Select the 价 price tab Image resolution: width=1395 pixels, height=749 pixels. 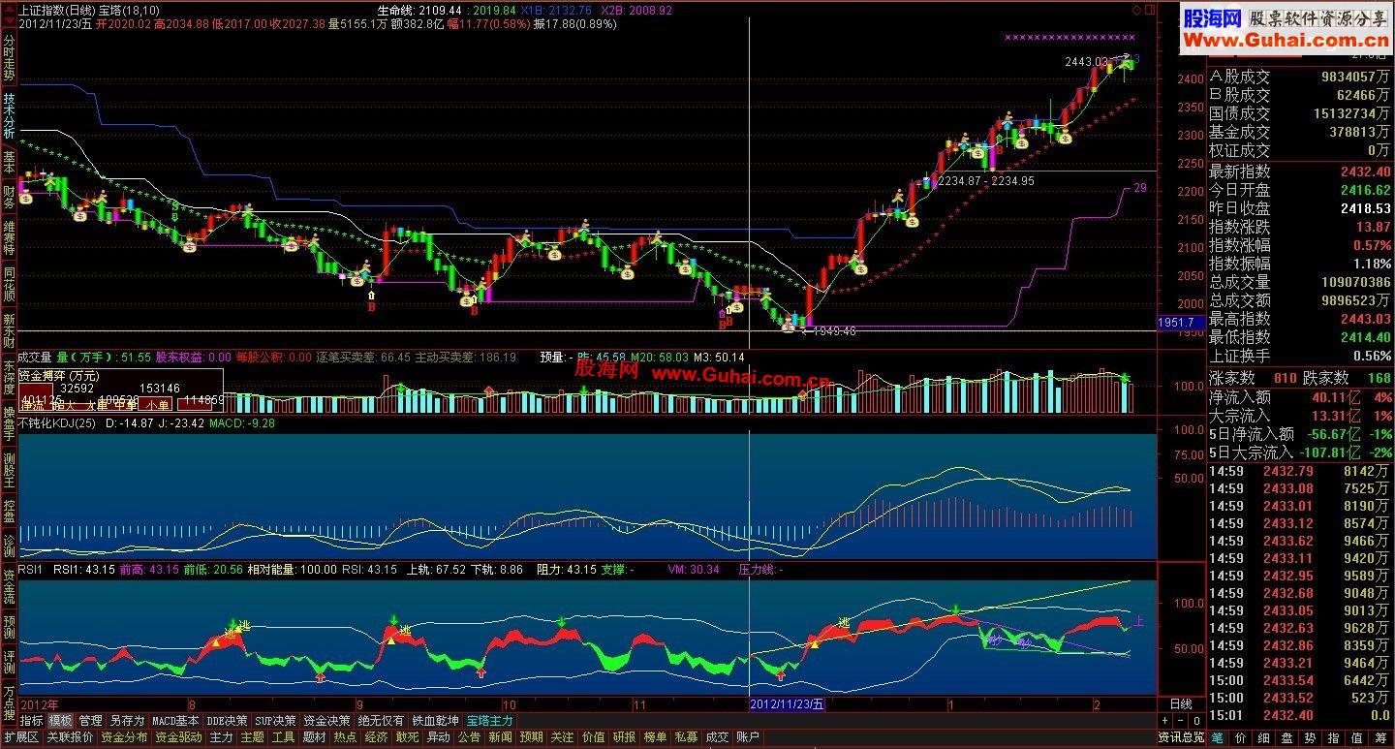click(1241, 737)
